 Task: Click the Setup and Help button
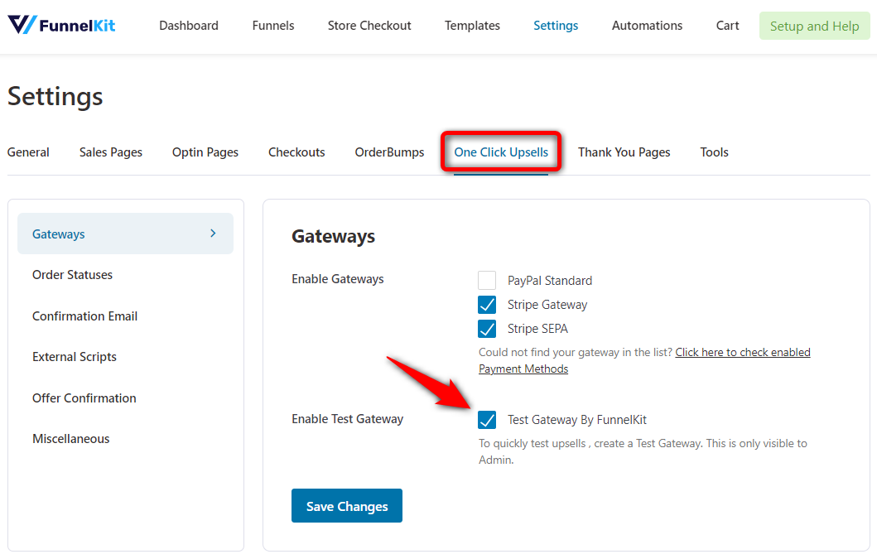point(814,27)
